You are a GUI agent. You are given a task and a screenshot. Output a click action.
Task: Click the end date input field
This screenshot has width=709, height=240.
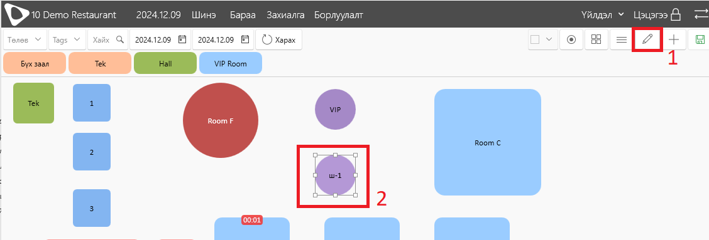click(x=223, y=39)
